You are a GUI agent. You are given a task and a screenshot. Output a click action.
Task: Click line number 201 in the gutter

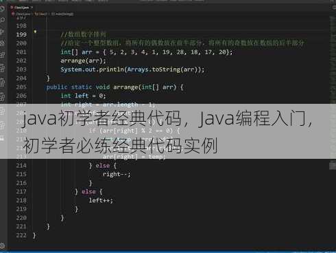tap(21, 52)
